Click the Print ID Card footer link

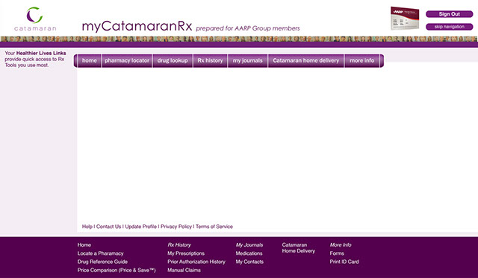click(x=344, y=262)
